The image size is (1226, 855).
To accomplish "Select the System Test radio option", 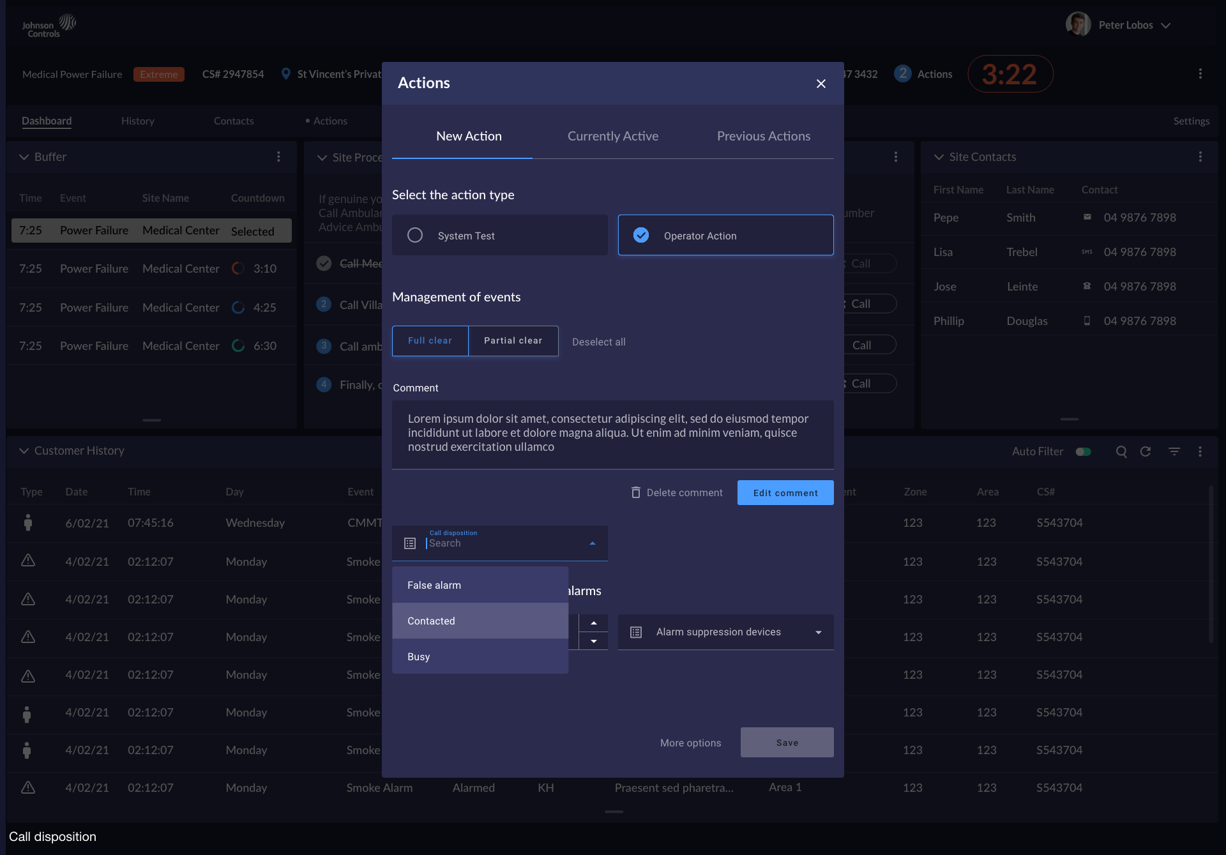I will 415,235.
